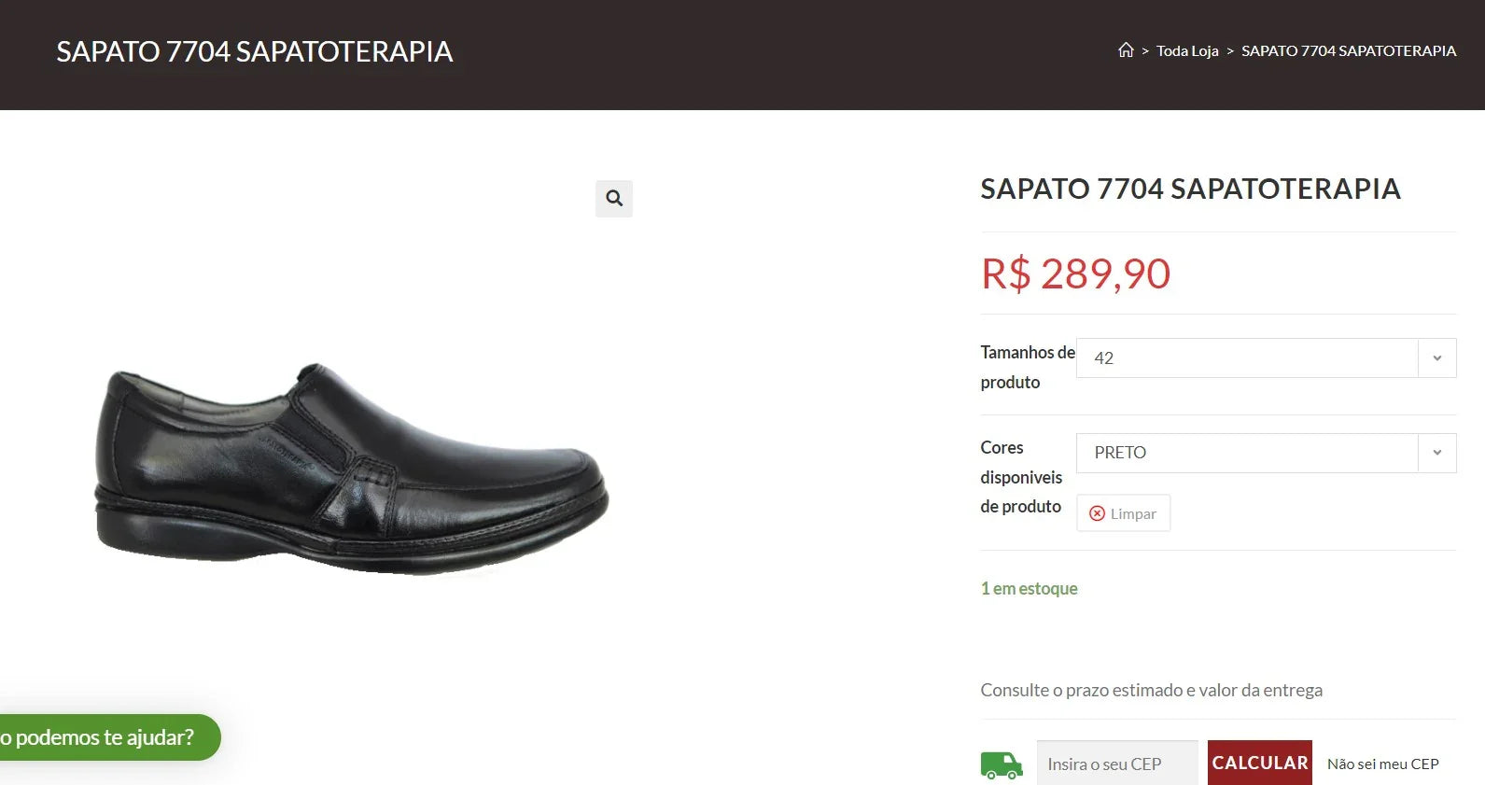Focus the 'Insira o seu CEP' input field
Image resolution: width=1485 pixels, height=785 pixels.
(1116, 764)
